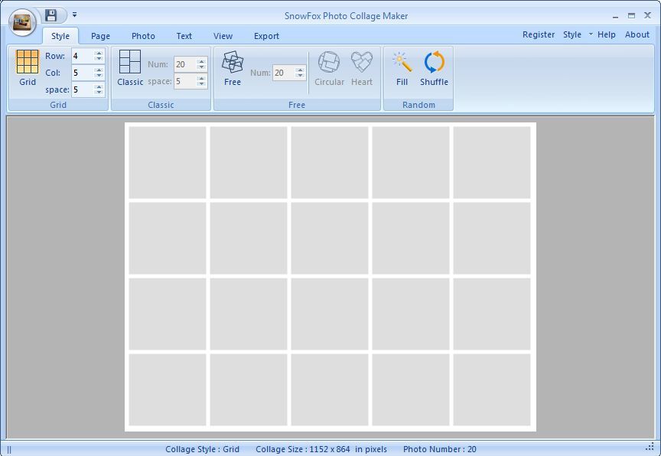Switch to the Page tab
Viewport: 661px width, 456px height.
(100, 36)
